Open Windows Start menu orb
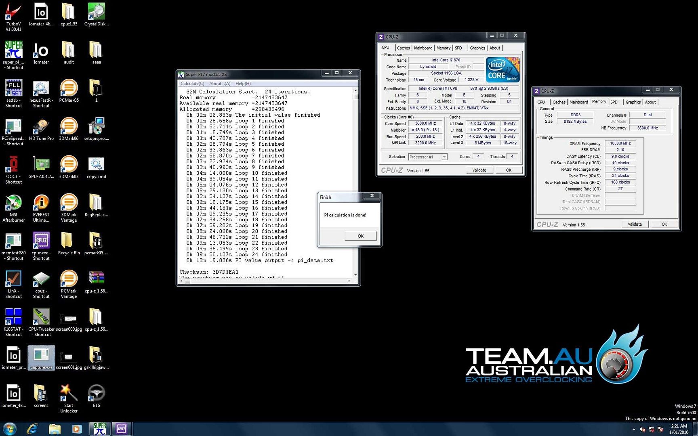Viewport: 698px width, 436px height. coord(10,429)
